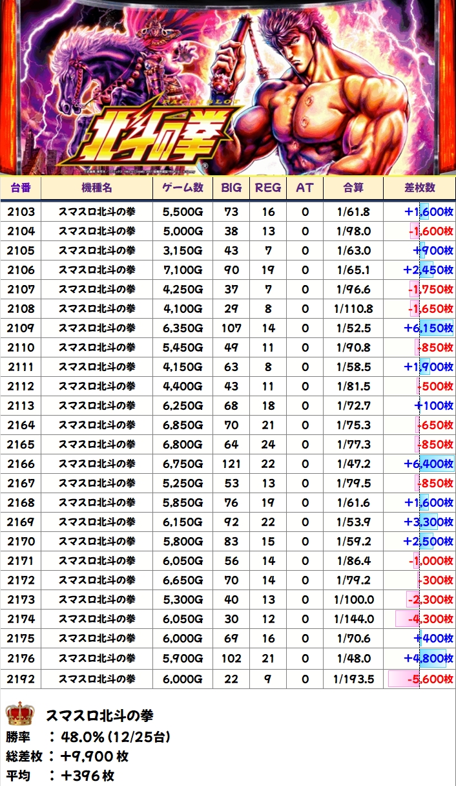Click the 平均 +396枚 line
Screen dimensions: 456x786
60,775
